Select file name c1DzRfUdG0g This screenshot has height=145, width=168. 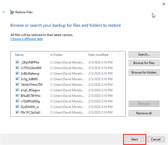(30, 101)
